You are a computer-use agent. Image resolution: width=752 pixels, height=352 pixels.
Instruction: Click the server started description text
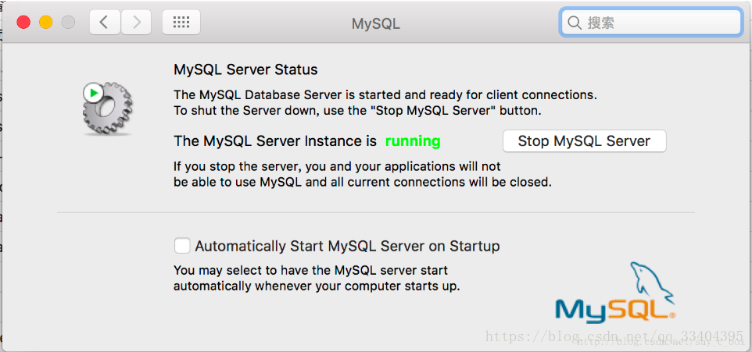tap(385, 102)
